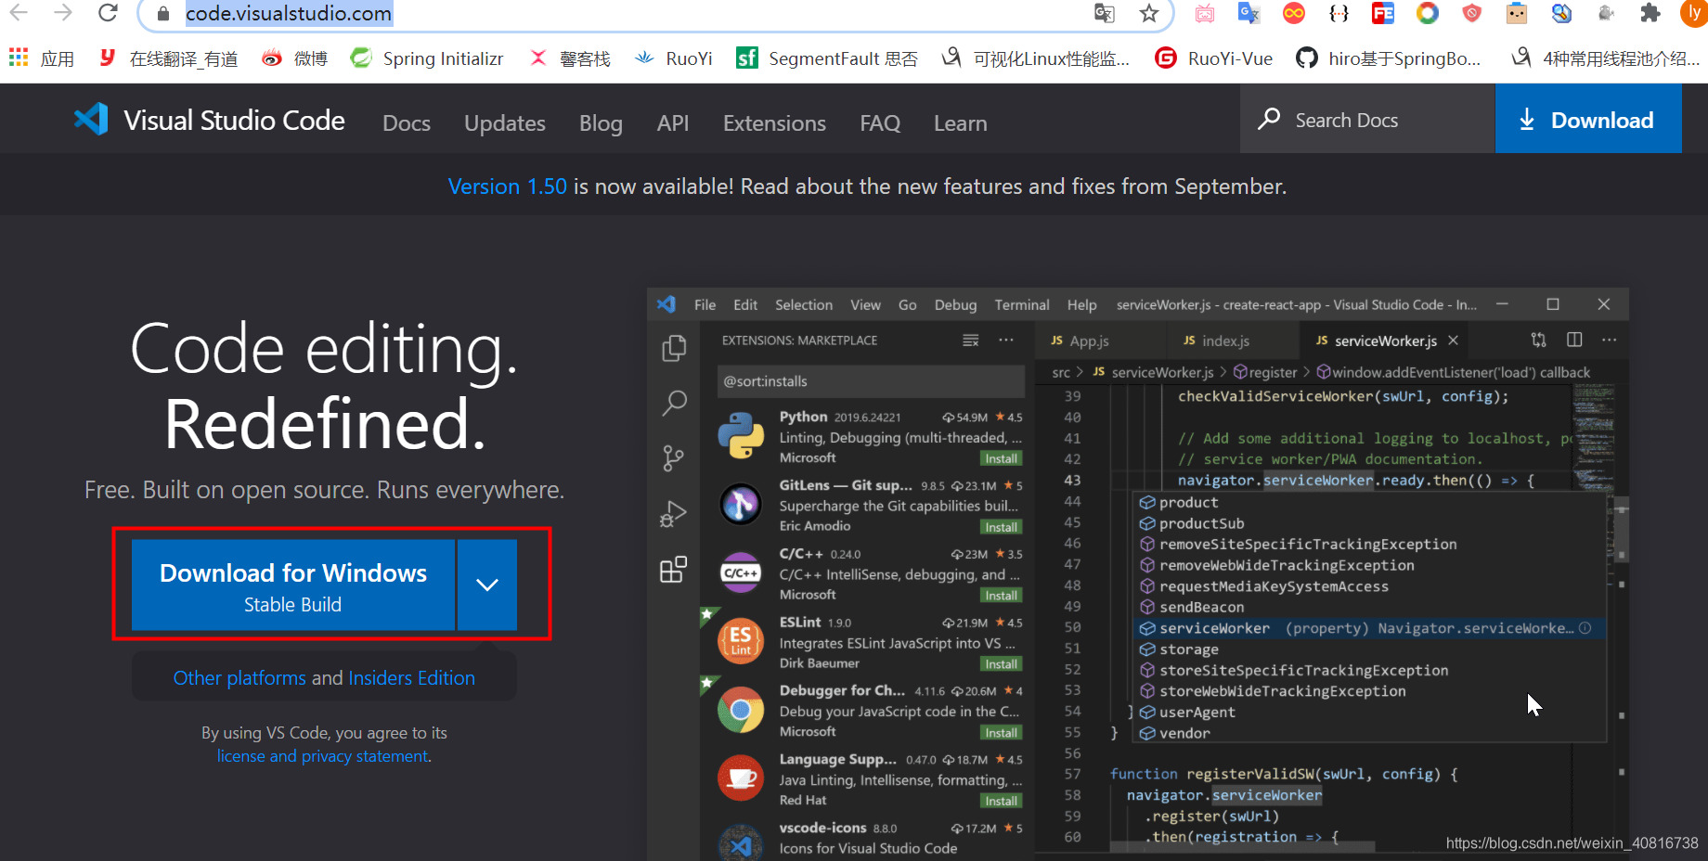Open the Docs navigation item
Screen dimensions: 1708x861
(x=407, y=123)
